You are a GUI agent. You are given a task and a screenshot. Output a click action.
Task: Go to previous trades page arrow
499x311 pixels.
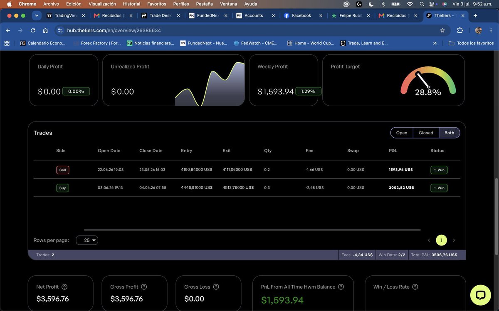point(429,240)
